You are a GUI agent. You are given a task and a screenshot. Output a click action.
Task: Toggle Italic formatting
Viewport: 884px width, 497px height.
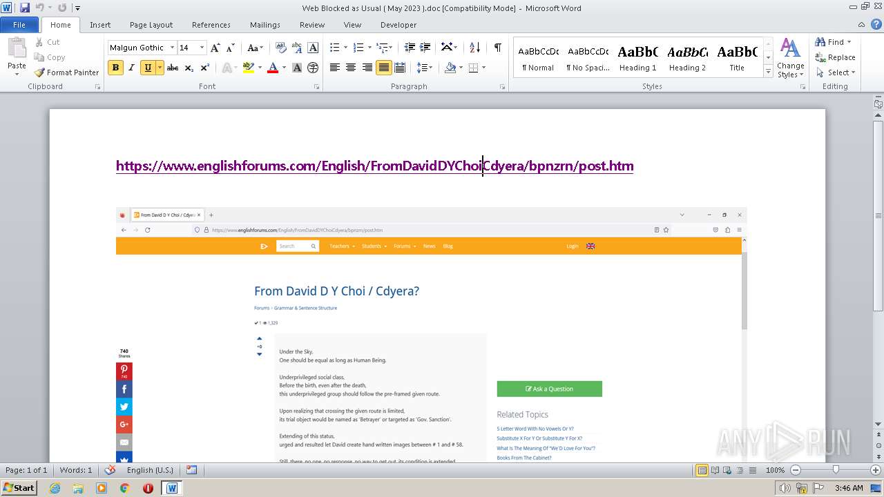pos(131,68)
